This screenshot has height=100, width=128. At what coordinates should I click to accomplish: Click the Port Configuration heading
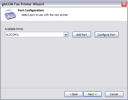[31, 10]
